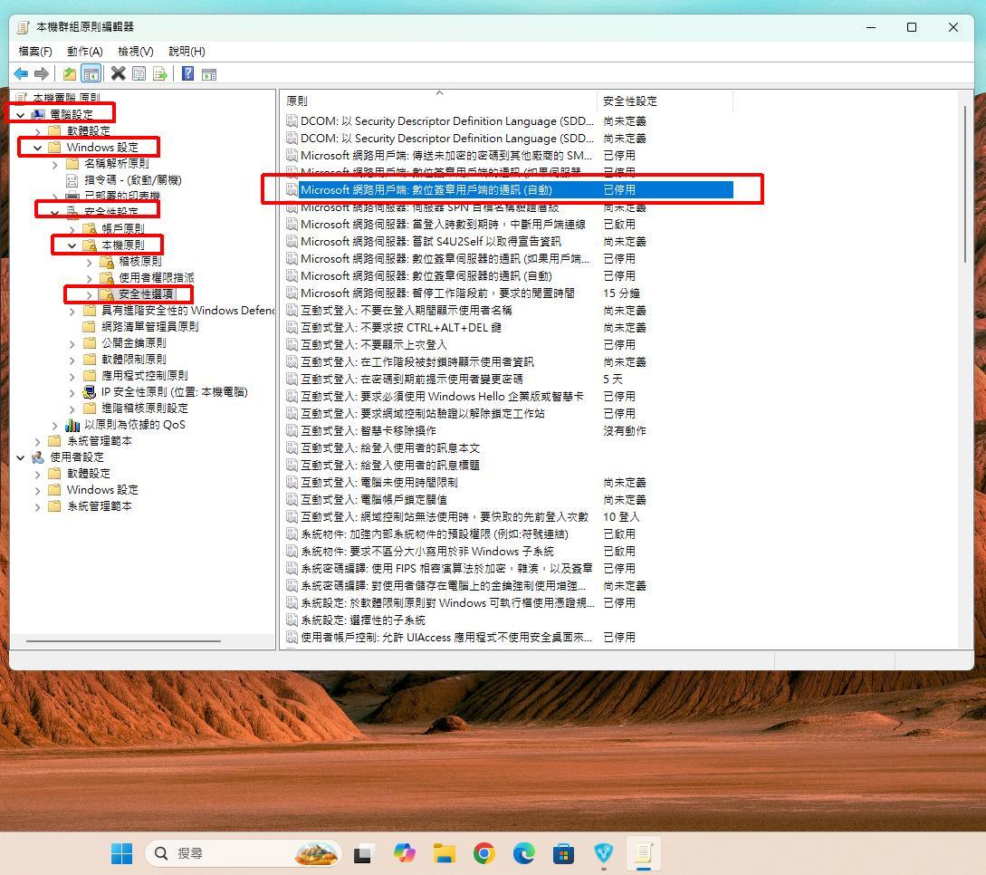This screenshot has height=875, width=986.
Task: Click the 原則 column header
Action: click(297, 101)
